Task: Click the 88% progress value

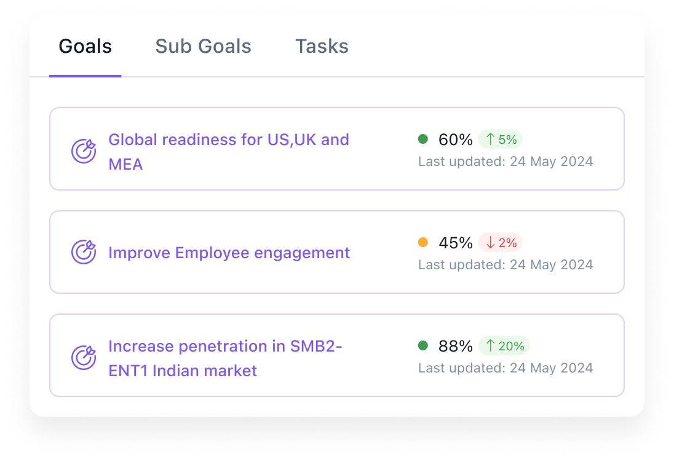Action: pyautogui.click(x=455, y=346)
